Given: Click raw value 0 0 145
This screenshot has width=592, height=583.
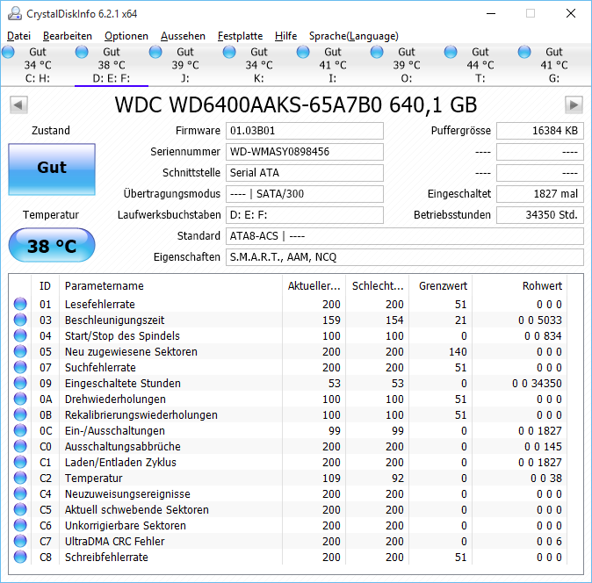Looking at the screenshot, I should tap(543, 446).
